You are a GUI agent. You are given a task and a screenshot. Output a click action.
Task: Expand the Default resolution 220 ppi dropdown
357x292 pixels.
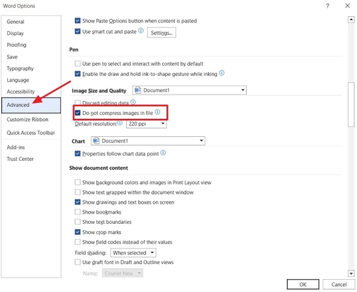click(146, 124)
